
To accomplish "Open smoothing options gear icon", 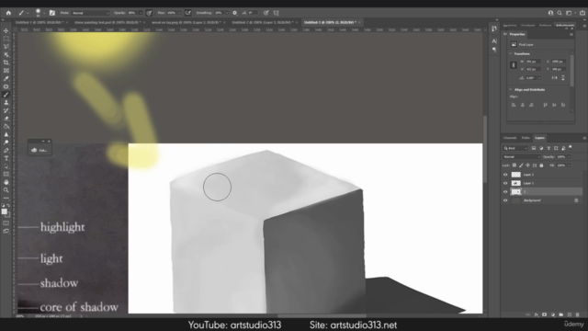I will coord(235,13).
